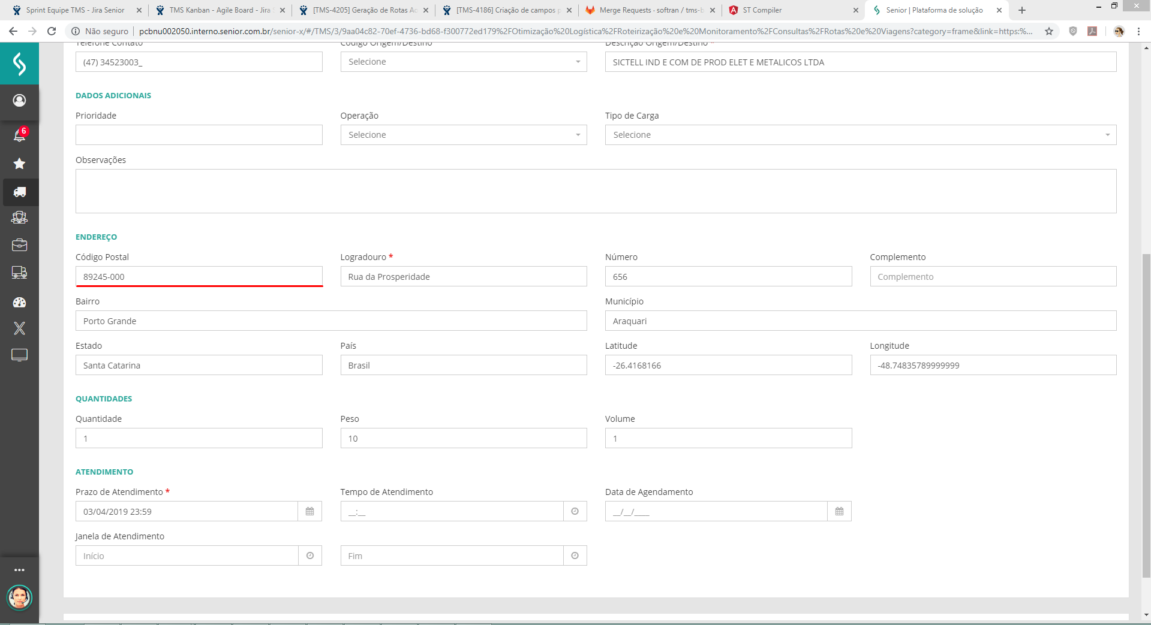Switch to TMS Kanban Agile Board tab
Image resolution: width=1151 pixels, height=625 pixels.
[x=219, y=10]
